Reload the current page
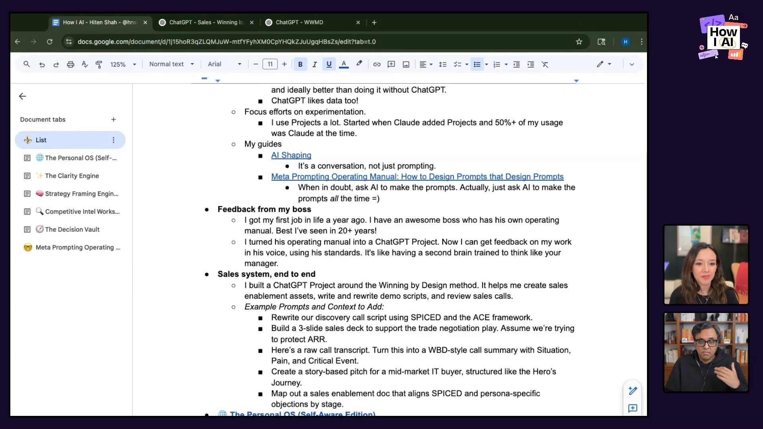 [x=49, y=42]
